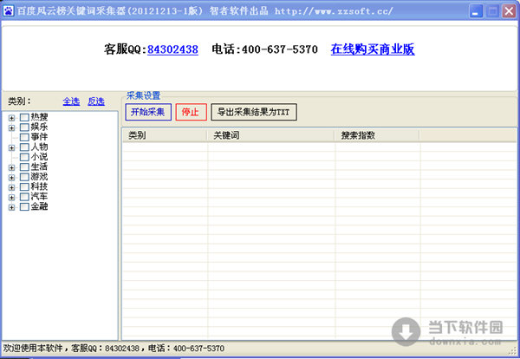Viewport: 520px width, 359px height.
Task: Expand the 游戏 tree node
Action: tap(11, 177)
